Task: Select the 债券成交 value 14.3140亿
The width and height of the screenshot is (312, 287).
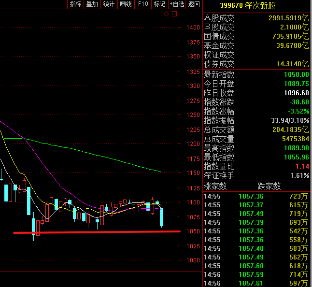Action: tap(293, 64)
